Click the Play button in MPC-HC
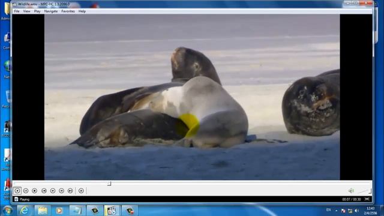The image size is (384, 216). click(x=17, y=191)
